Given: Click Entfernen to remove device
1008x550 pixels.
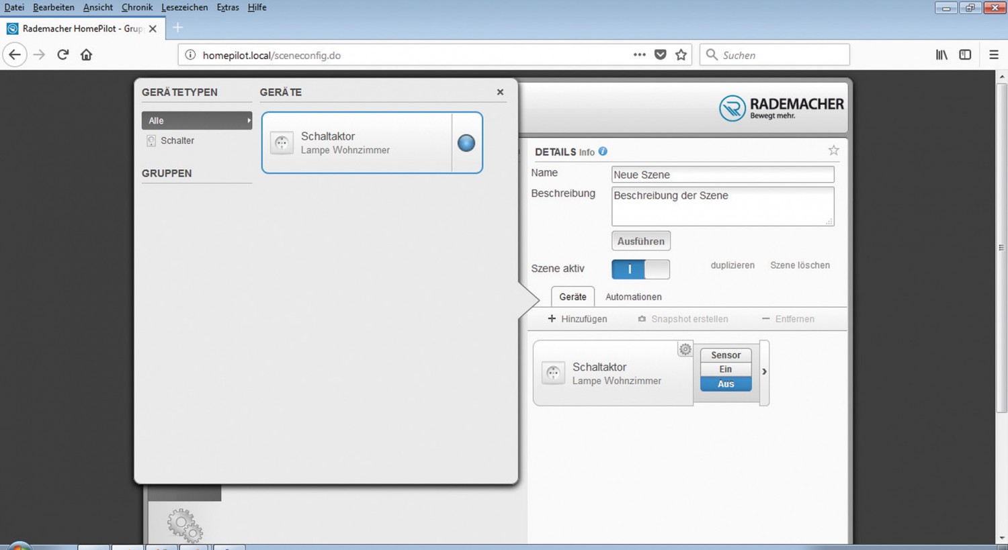Looking at the screenshot, I should (x=788, y=319).
